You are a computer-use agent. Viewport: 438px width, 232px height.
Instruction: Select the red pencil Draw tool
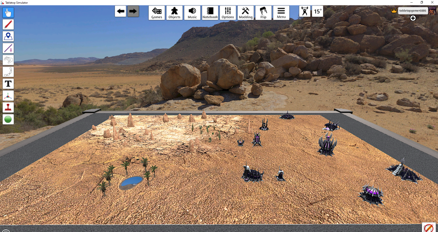click(x=8, y=25)
